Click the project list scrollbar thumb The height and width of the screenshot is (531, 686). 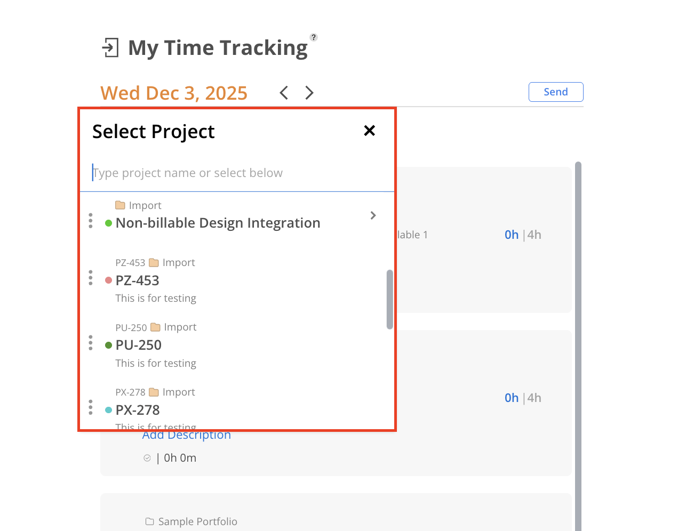coord(390,299)
